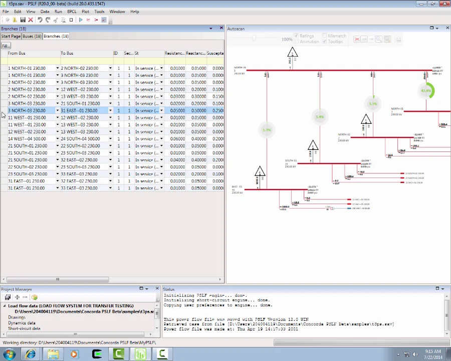Image resolution: width=451 pixels, height=361 pixels.
Task: Click the Fill... button
Action: (x=6, y=46)
